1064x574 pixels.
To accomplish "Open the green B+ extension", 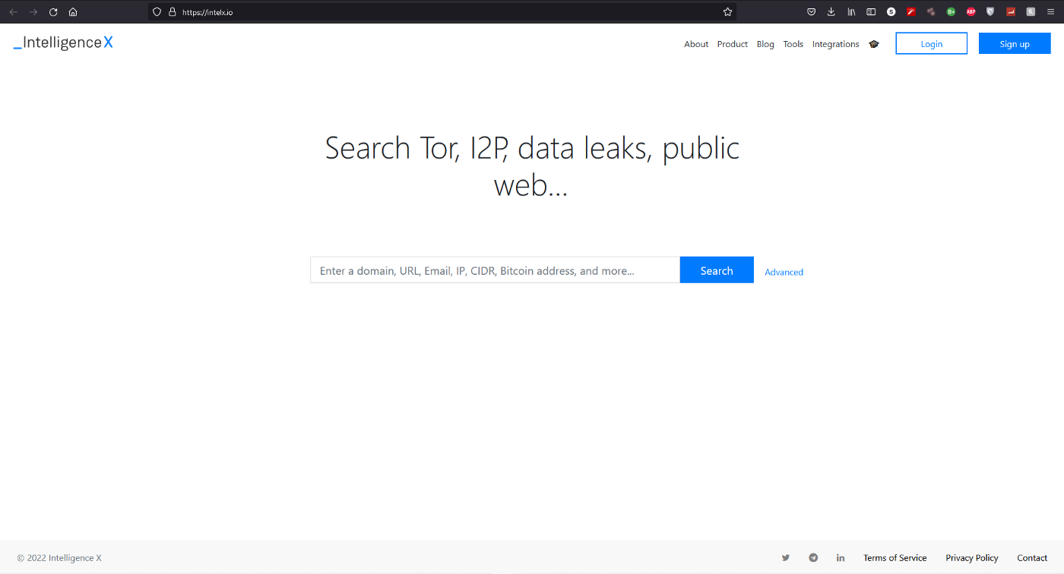I will coord(951,12).
